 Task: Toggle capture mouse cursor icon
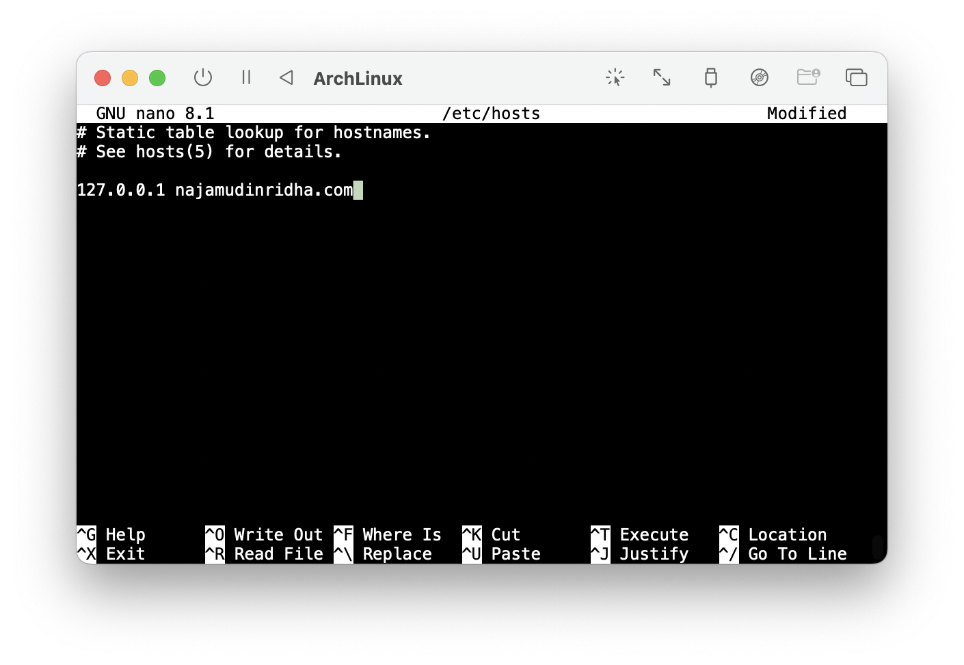coord(615,77)
